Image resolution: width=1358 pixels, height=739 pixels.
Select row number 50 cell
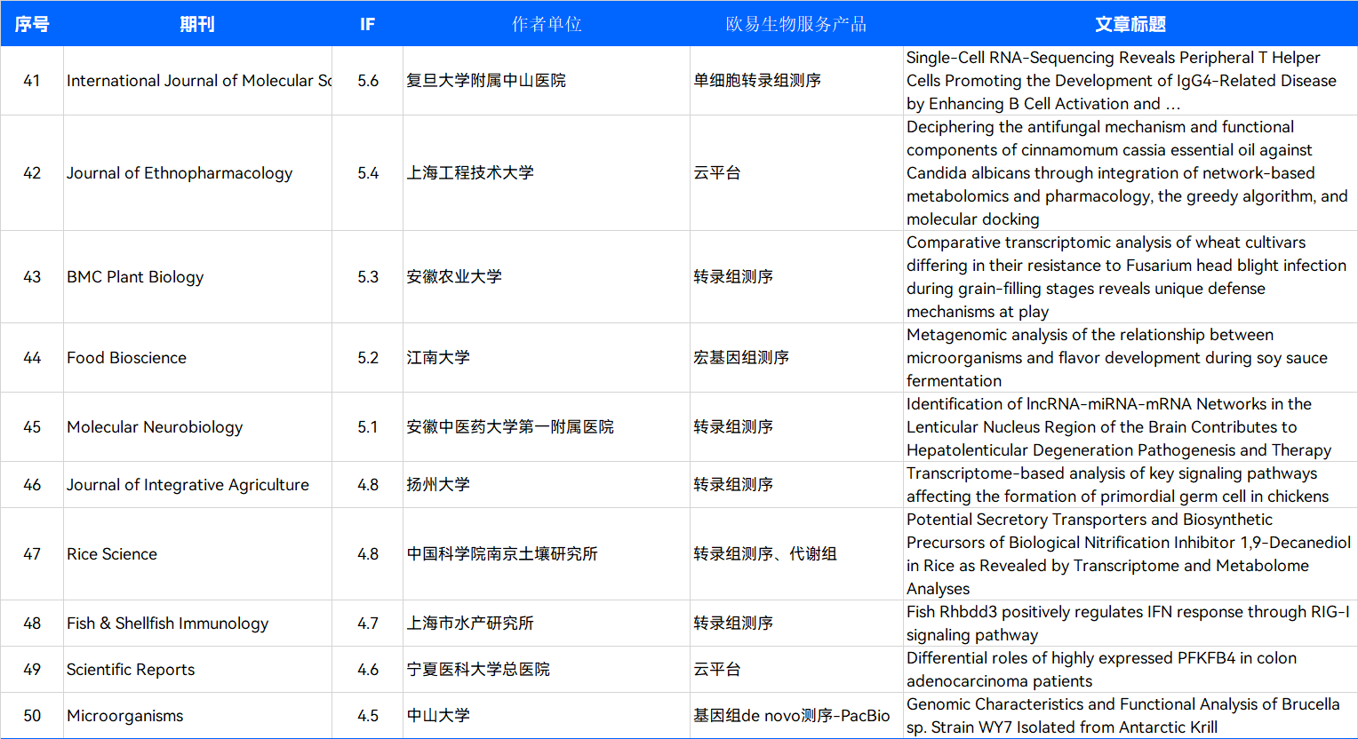[x=32, y=716]
